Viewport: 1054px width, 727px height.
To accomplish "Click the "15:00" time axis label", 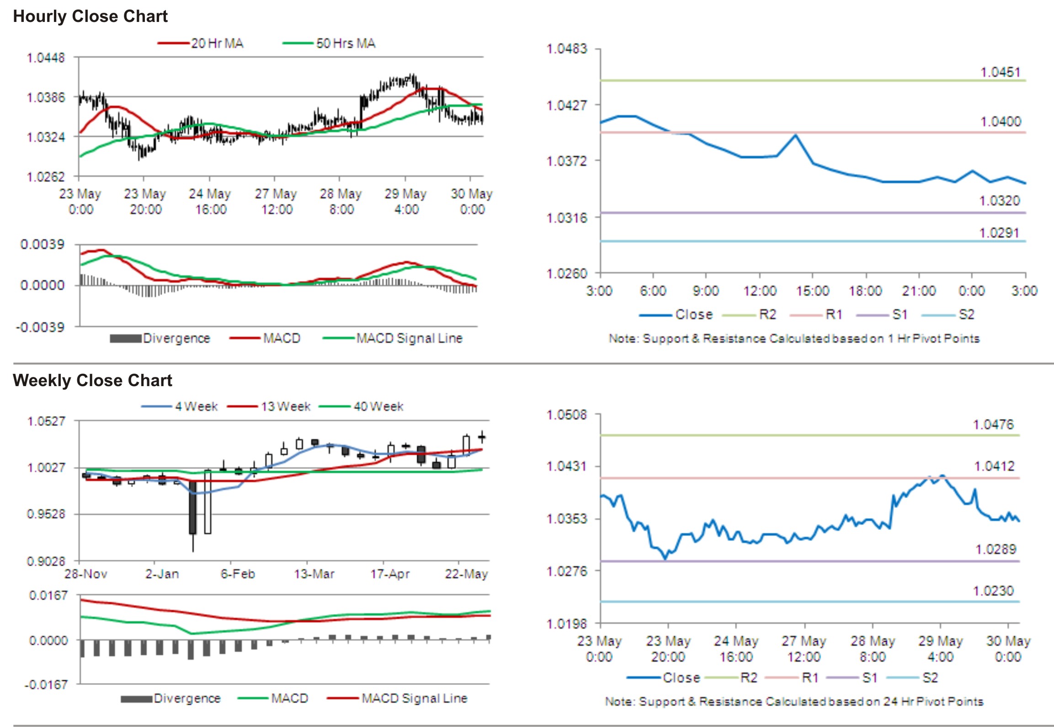I will tap(813, 291).
